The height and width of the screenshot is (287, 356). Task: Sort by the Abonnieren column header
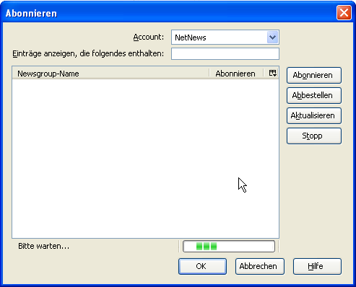coord(236,74)
